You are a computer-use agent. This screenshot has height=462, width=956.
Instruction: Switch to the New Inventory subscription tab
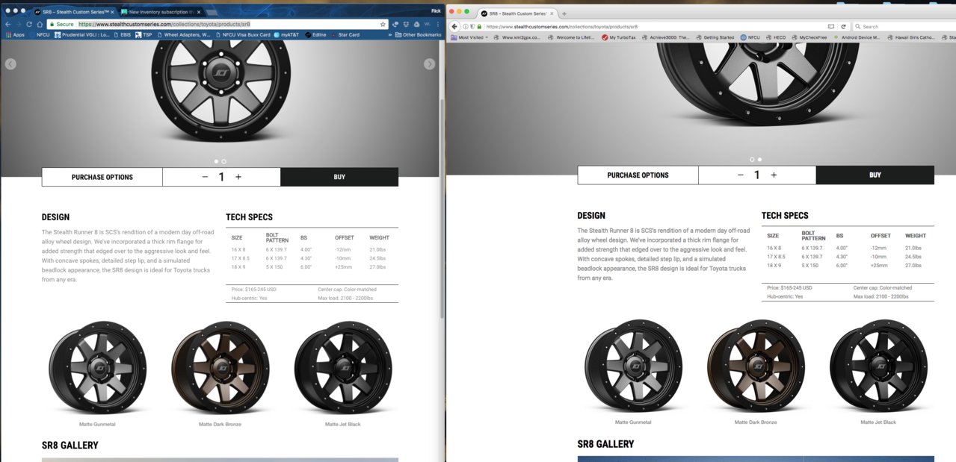click(161, 12)
